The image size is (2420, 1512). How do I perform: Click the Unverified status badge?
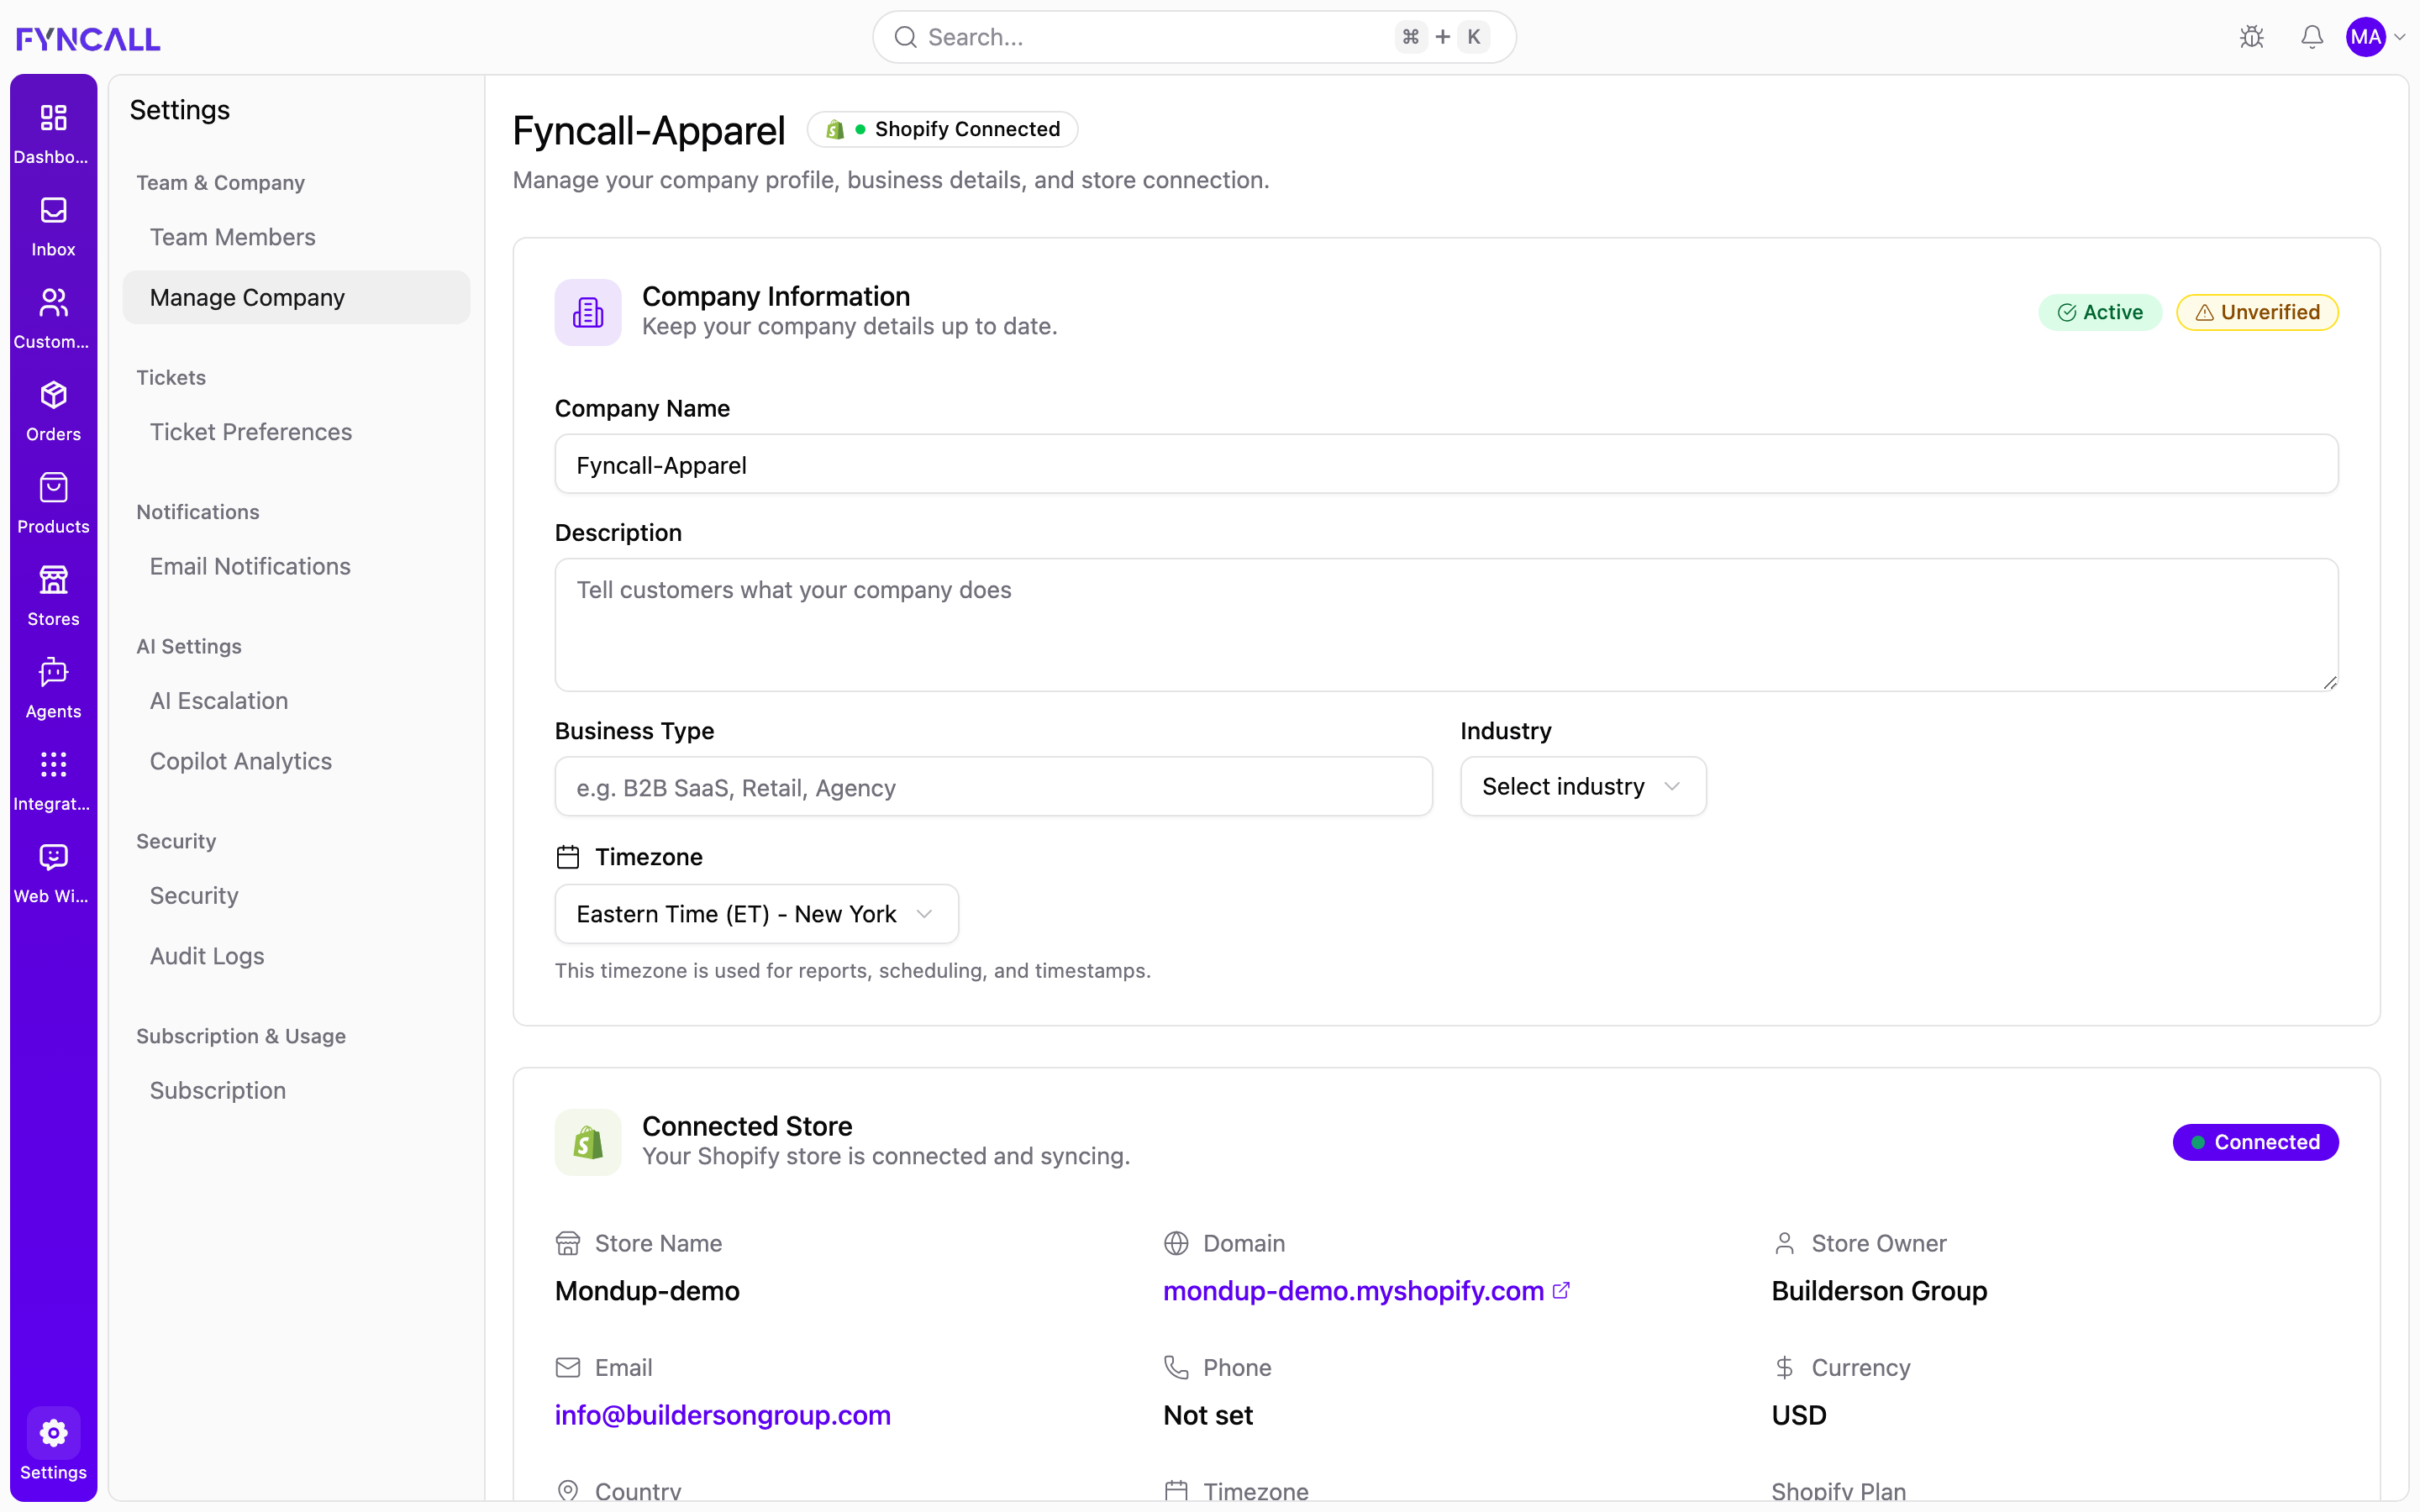[2257, 312]
